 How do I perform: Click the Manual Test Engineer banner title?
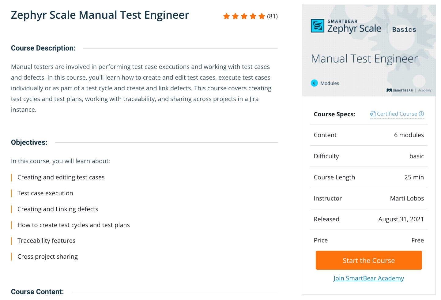click(364, 58)
